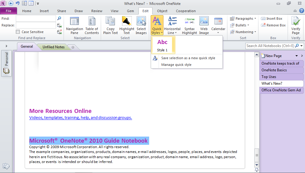Click the Find search magnifier icon
Viewport: 305px width, 173px height.
[59, 18]
